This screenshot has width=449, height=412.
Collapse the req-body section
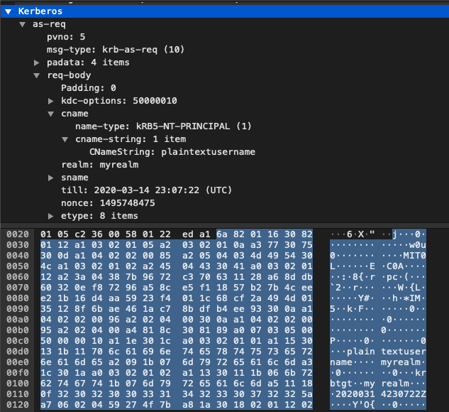tap(38, 75)
